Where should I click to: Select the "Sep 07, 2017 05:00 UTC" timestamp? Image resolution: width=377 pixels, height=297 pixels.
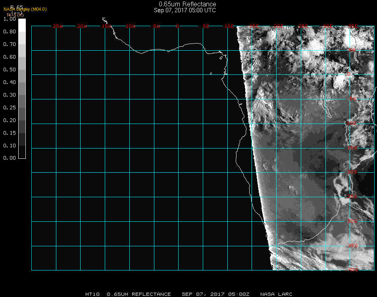[185, 10]
